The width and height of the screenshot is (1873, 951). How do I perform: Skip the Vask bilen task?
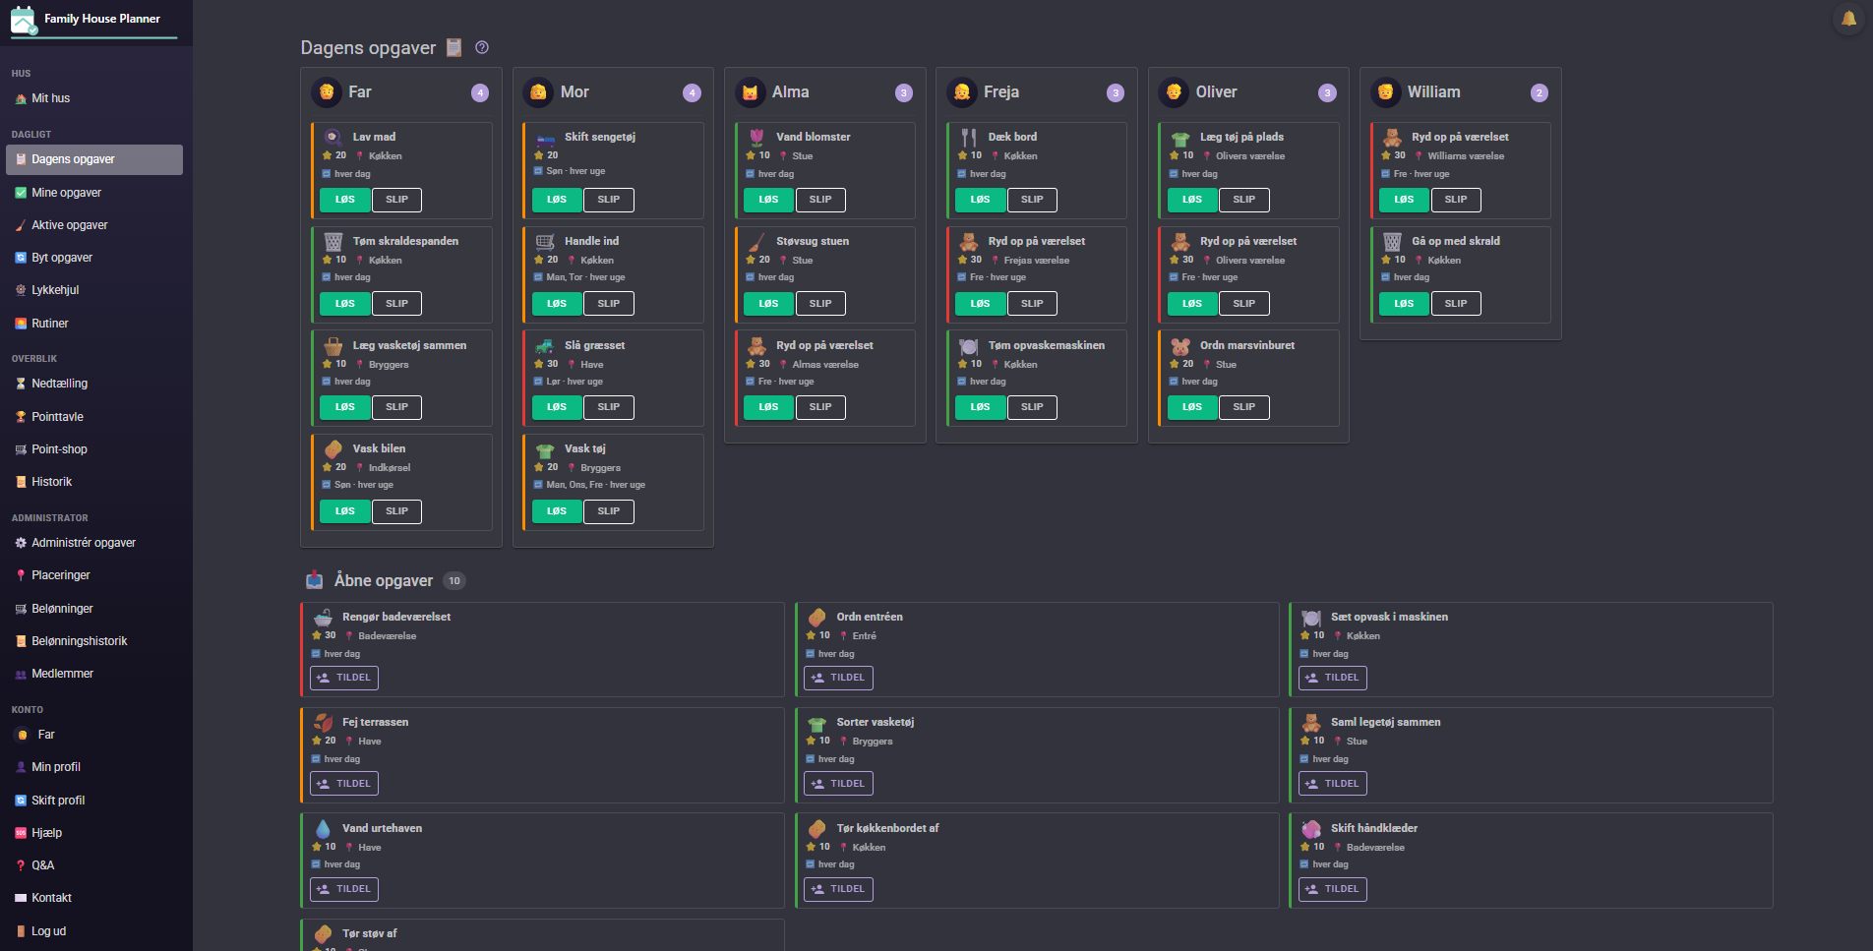[x=397, y=511]
